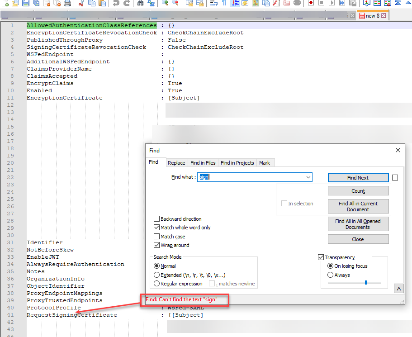The height and width of the screenshot is (337, 412).
Task: Click Find All in All Opened Documents
Action: pos(358,224)
